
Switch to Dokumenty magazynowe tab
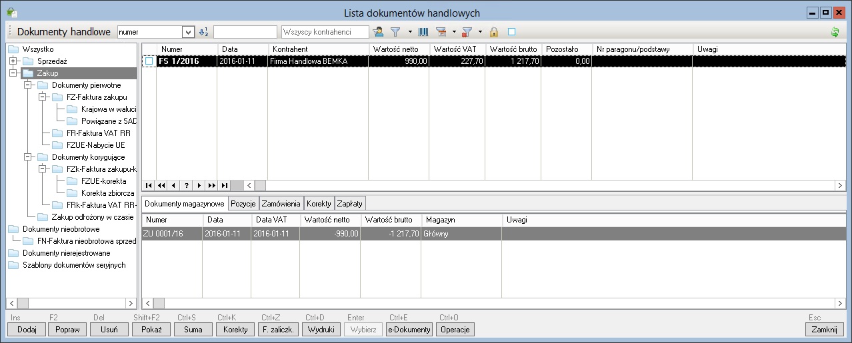click(x=185, y=203)
